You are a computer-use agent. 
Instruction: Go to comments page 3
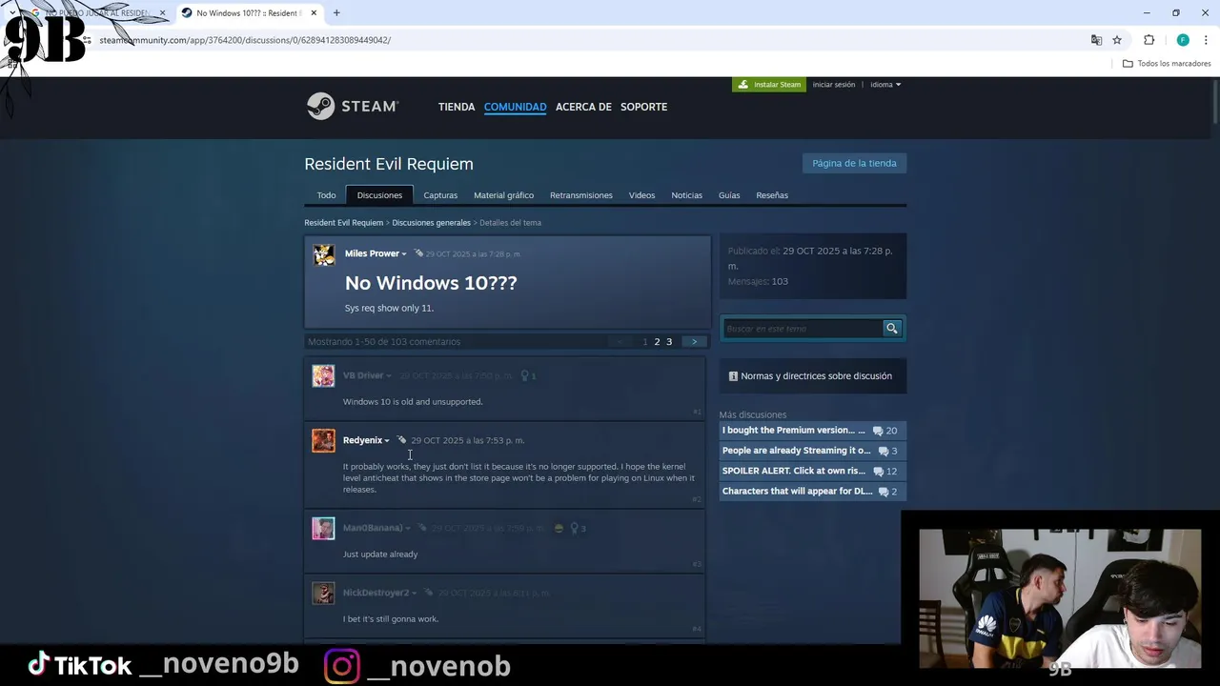pyautogui.click(x=669, y=342)
